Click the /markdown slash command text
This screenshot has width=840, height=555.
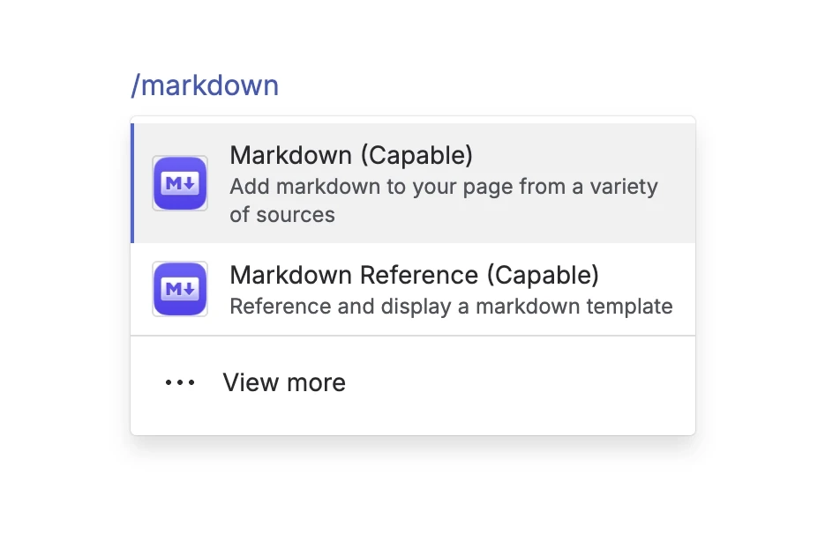[x=204, y=85]
